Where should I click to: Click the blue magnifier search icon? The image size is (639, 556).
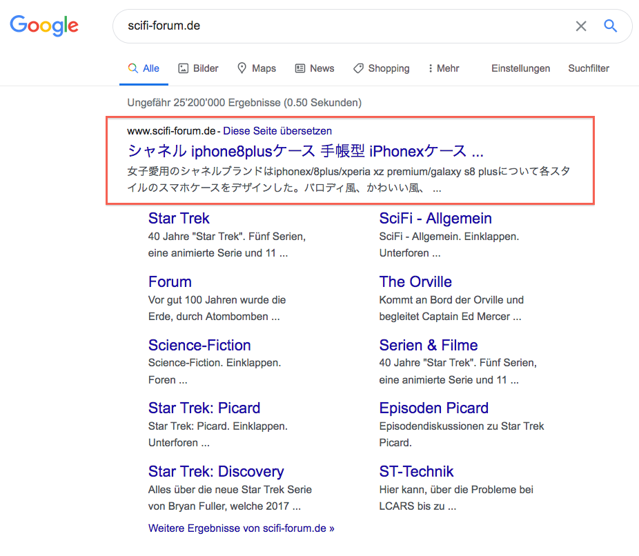[610, 26]
